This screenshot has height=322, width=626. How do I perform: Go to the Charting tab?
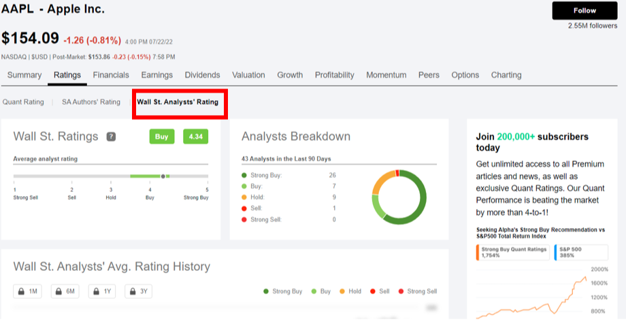(x=506, y=75)
